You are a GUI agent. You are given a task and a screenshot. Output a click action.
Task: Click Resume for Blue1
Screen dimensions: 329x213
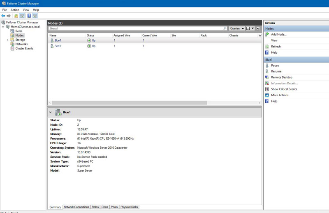click(x=276, y=71)
